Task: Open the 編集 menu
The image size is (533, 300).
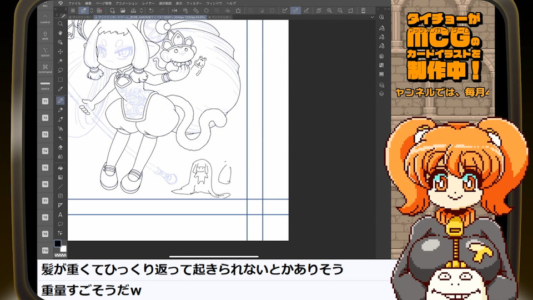Action: click(88, 3)
